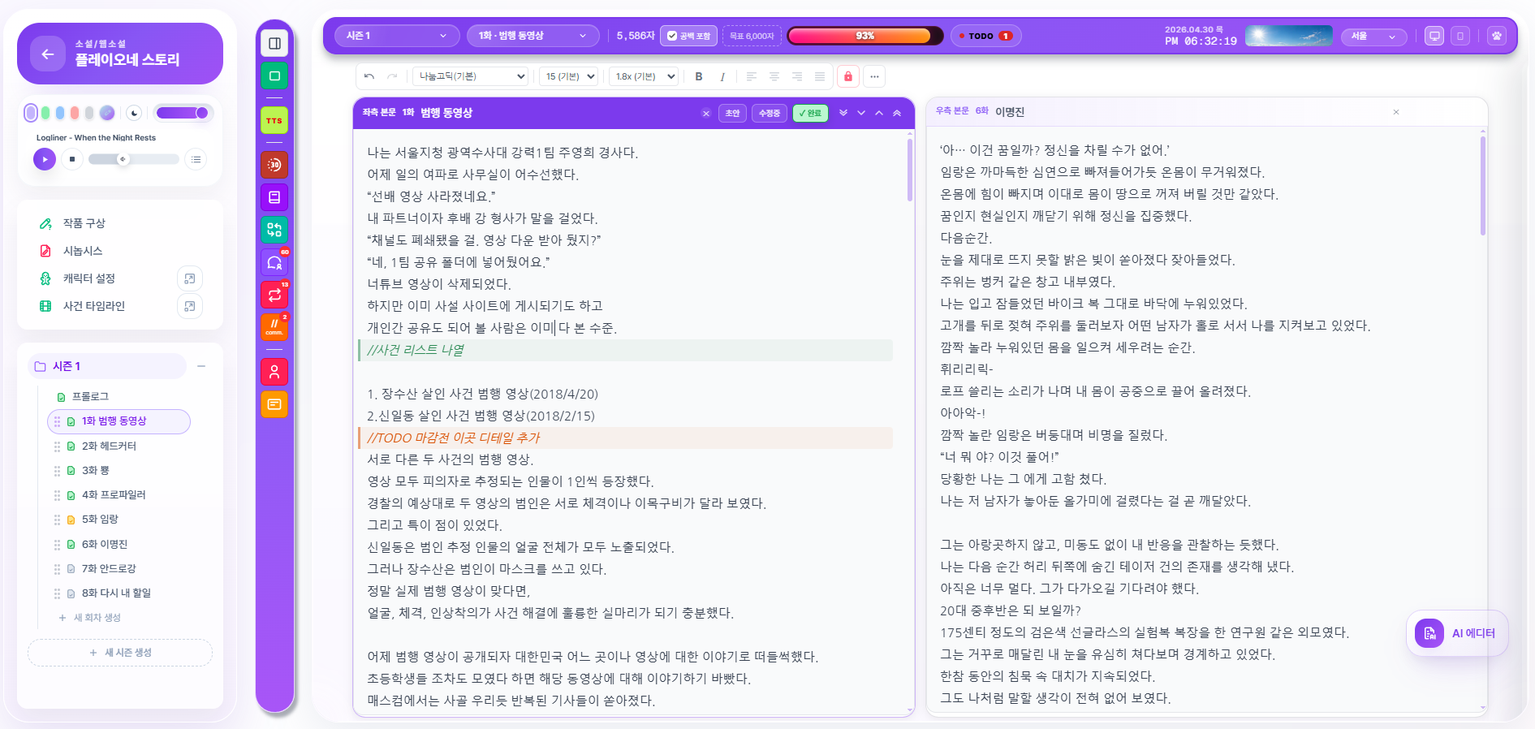Toggle the side panel layout icon
The width and height of the screenshot is (1535, 729).
(x=274, y=43)
